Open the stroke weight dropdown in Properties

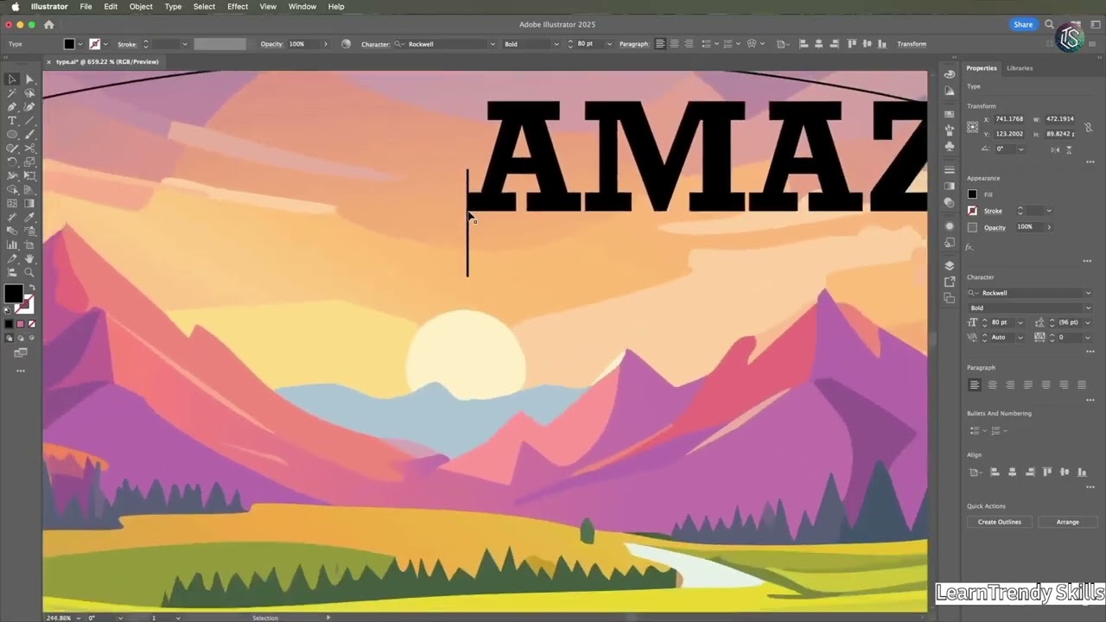1049,211
